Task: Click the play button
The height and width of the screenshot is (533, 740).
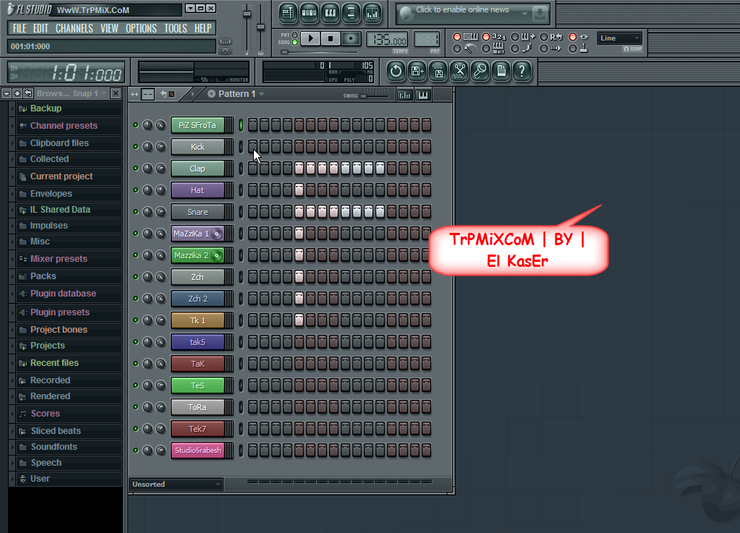Action: 310,38
